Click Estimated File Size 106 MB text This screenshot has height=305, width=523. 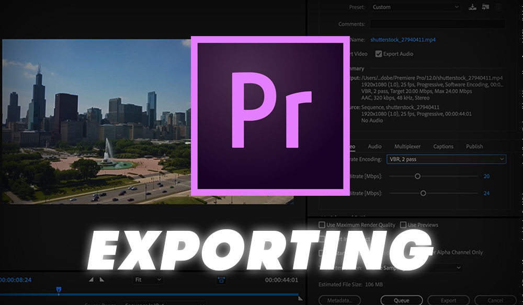(x=350, y=284)
